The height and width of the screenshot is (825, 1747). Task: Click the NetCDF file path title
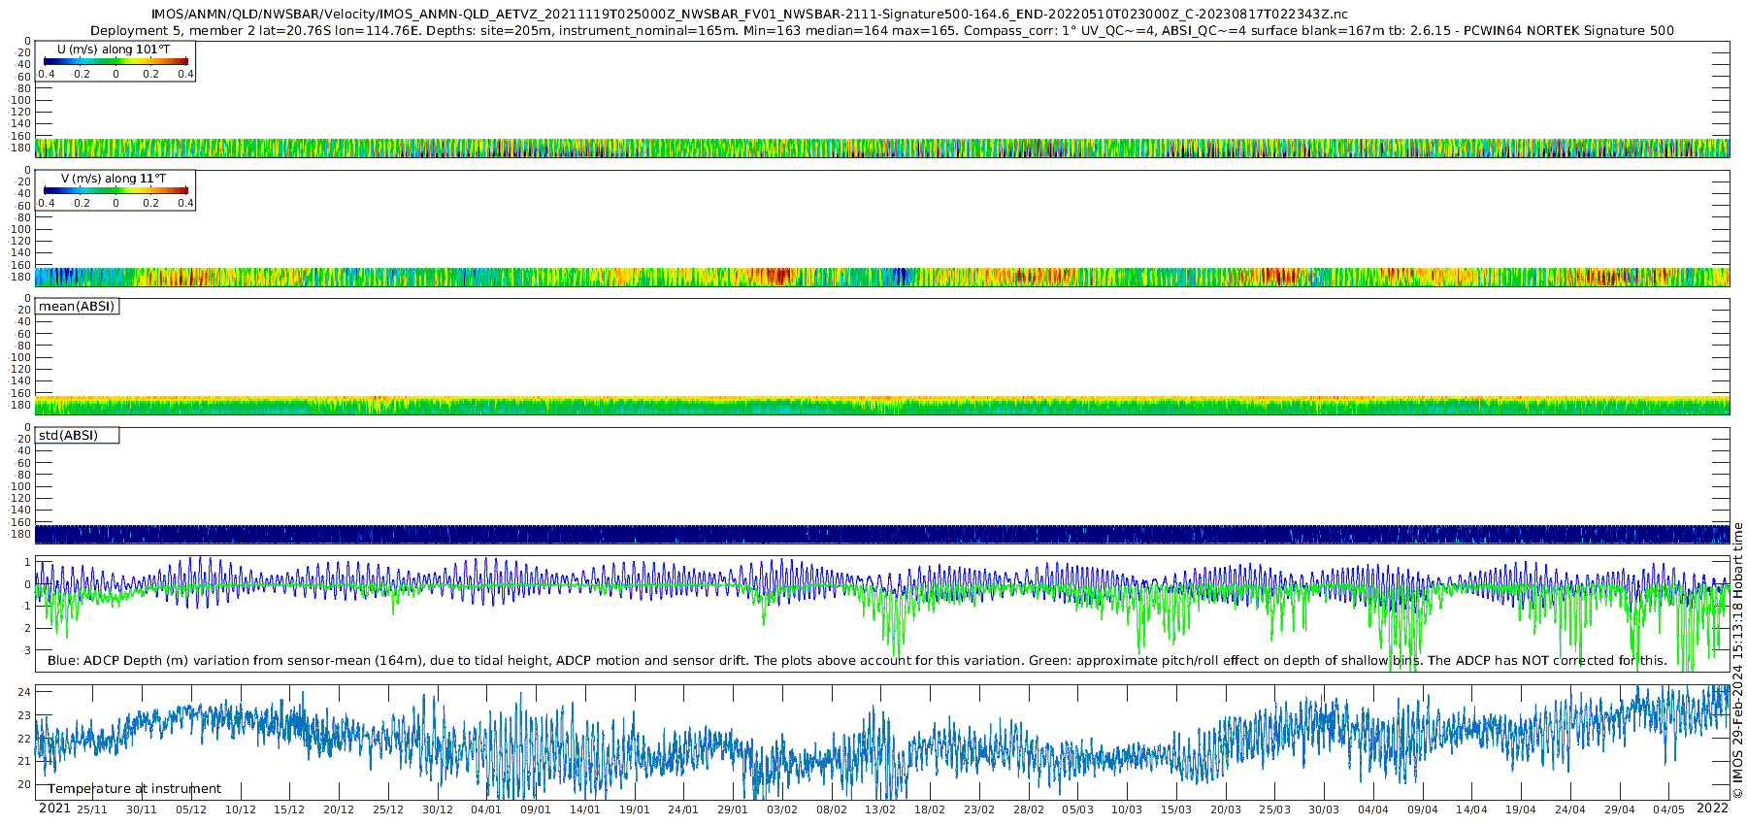pos(748,15)
